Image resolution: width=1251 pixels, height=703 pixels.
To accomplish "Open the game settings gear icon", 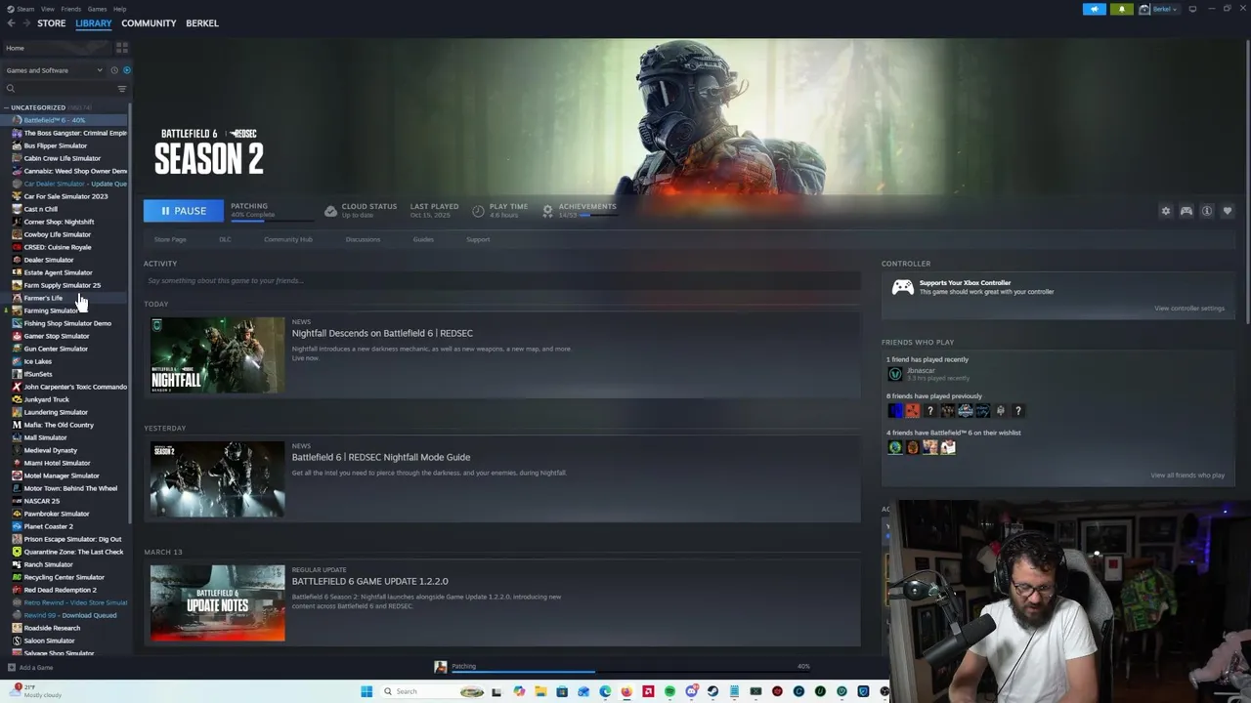I will pos(1165,211).
